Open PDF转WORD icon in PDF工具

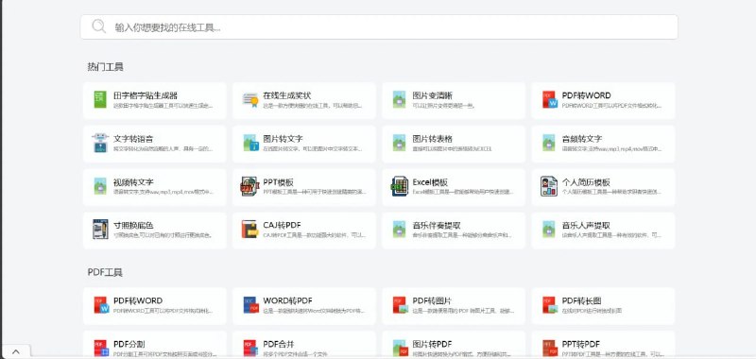101,305
